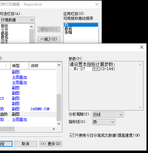Click the <-减少(S) button
The width and height of the screenshot is (148, 153).
pyautogui.click(x=49, y=39)
